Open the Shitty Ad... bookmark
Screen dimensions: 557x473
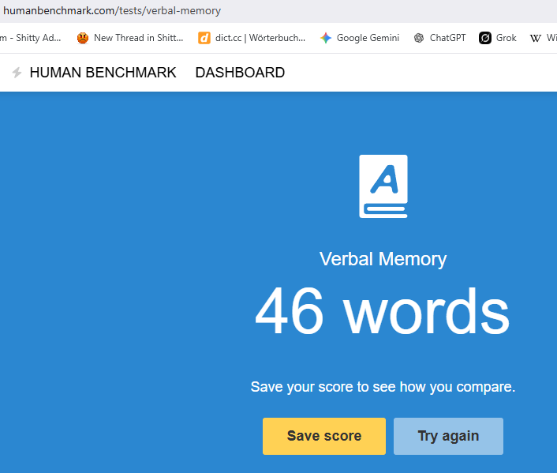click(x=31, y=38)
